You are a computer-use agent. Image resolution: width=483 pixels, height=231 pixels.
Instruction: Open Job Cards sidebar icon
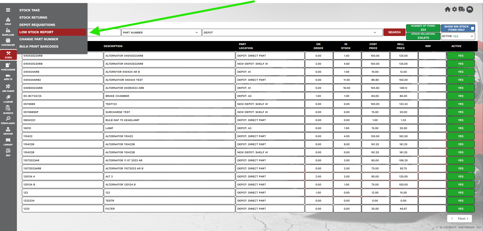(8, 88)
